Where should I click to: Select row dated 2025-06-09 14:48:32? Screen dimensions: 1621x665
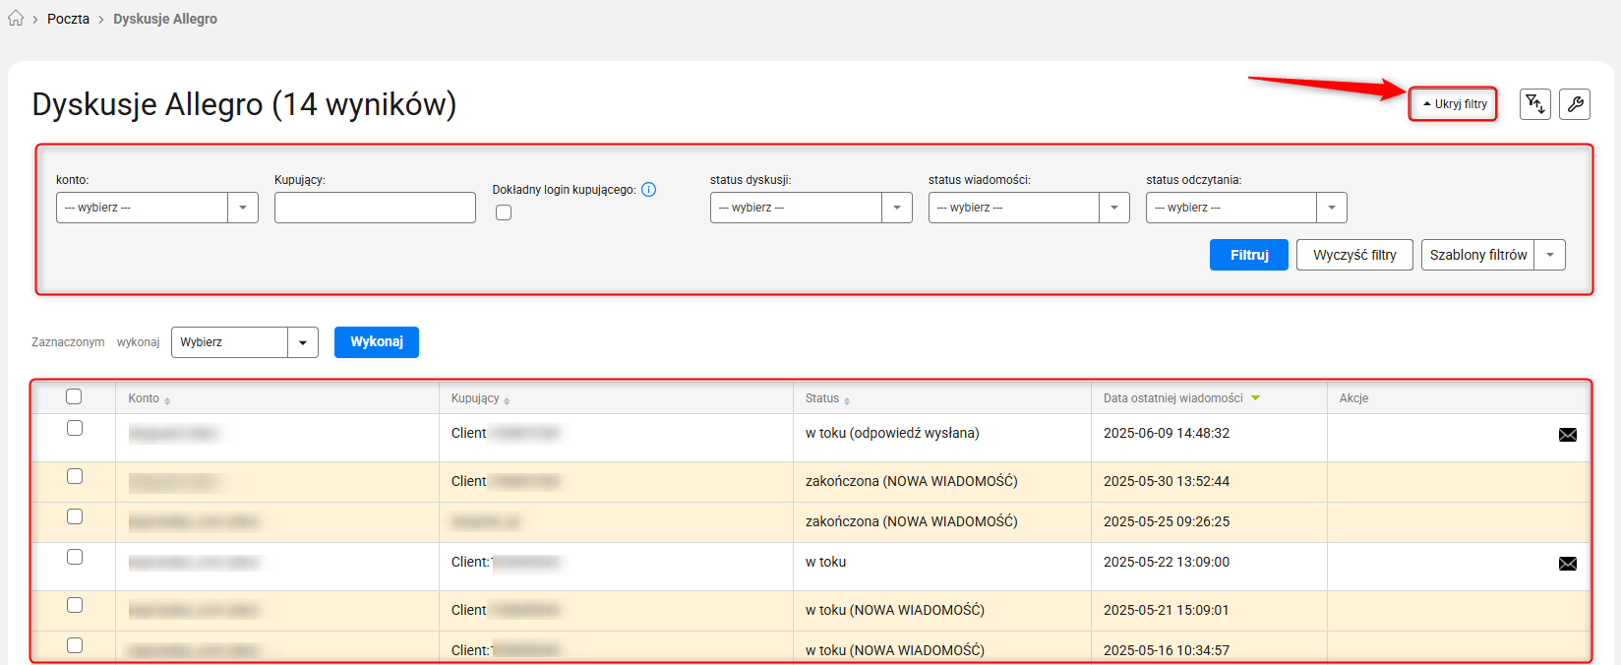click(x=75, y=428)
